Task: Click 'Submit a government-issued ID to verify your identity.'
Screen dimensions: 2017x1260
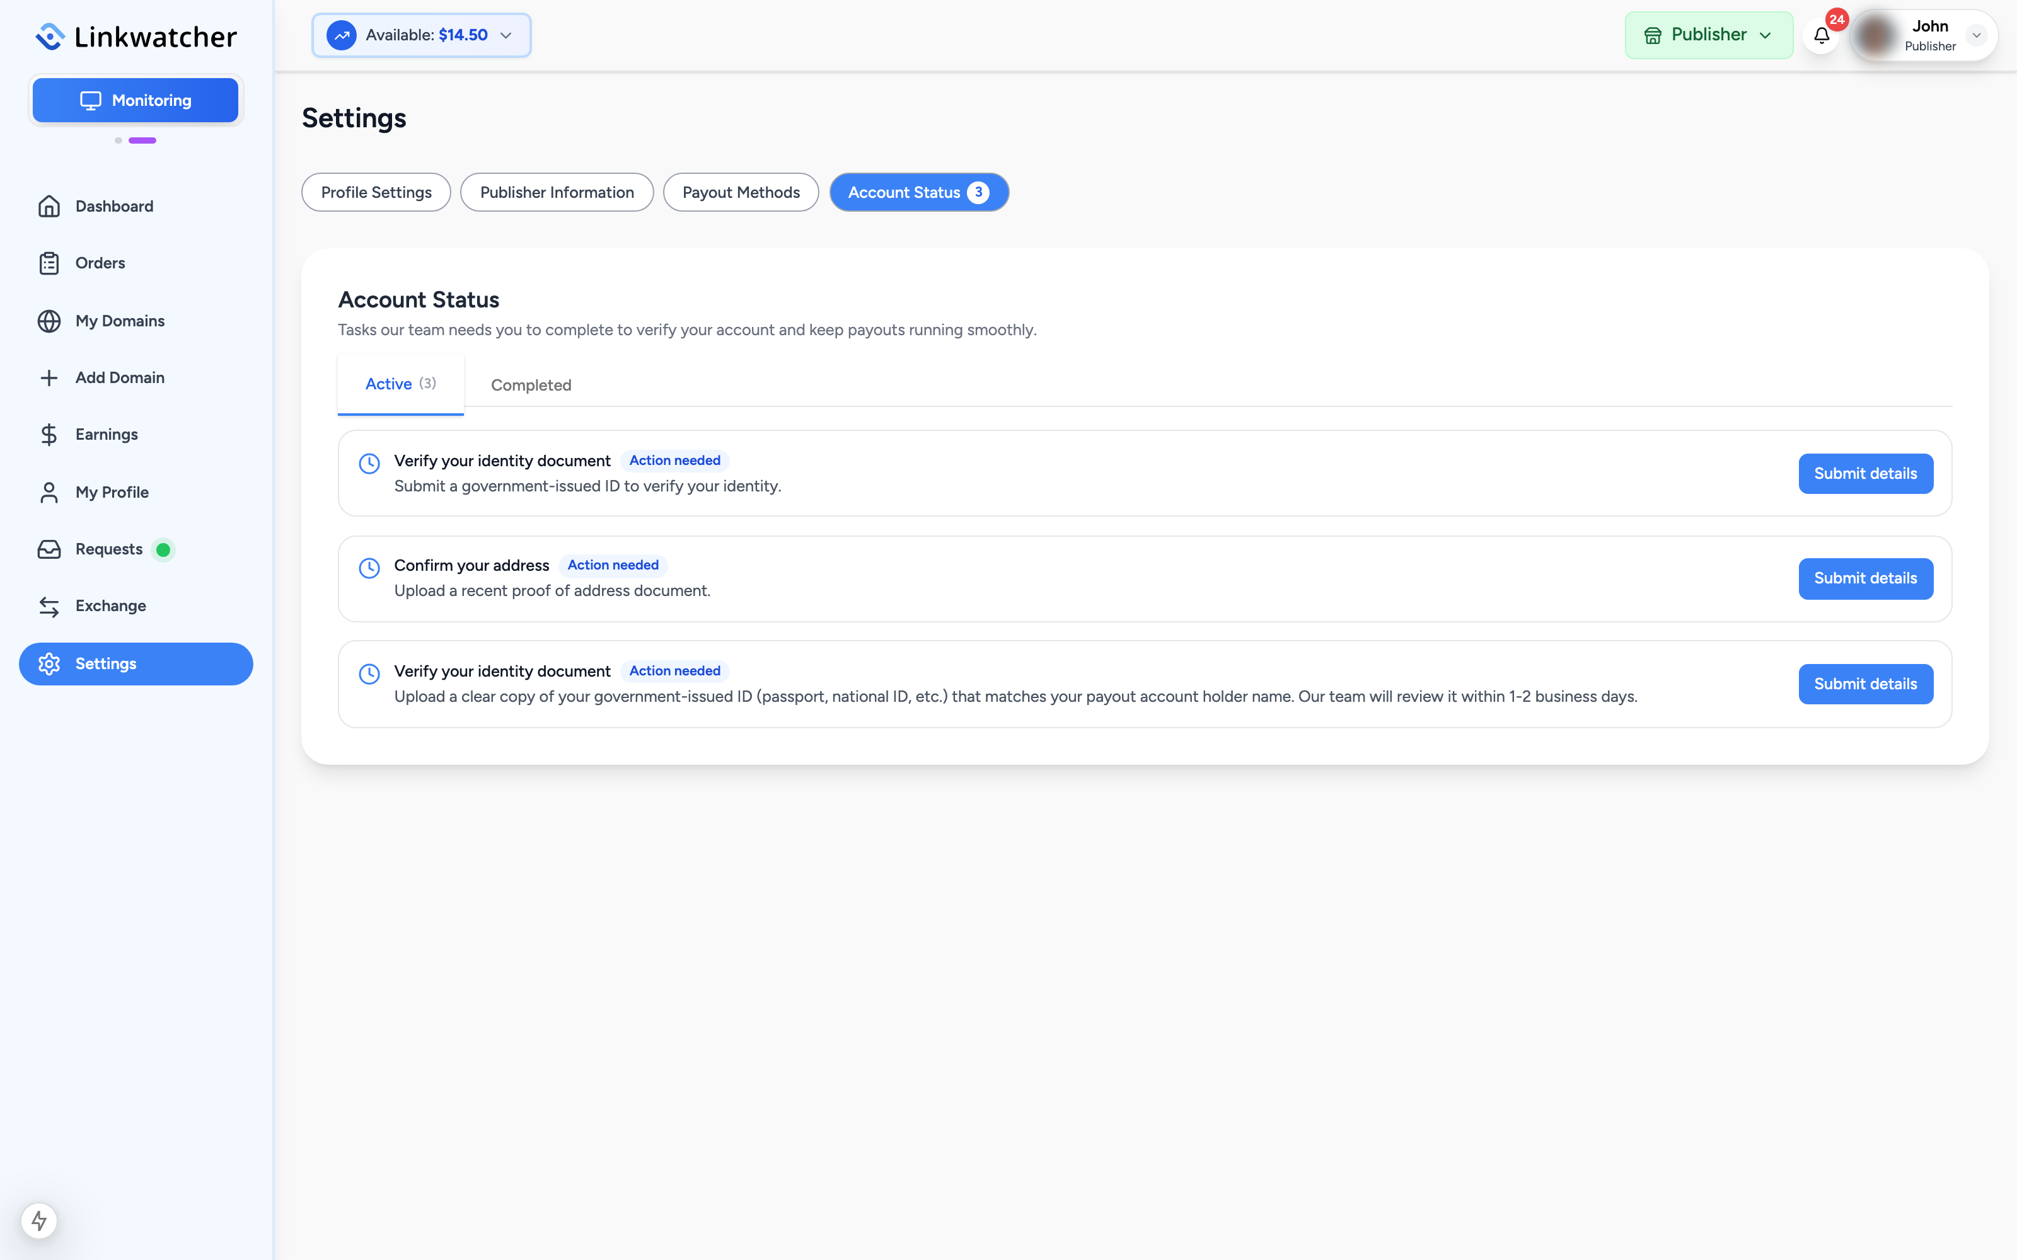Action: (x=587, y=486)
